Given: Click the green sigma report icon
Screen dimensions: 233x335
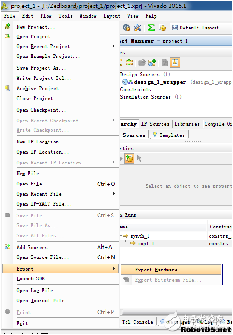Looking at the screenshot, I should 151,28.
